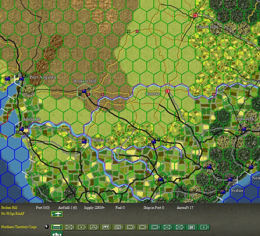Select the oval unit icon containing a cross
This screenshot has height=236, width=260.
pyautogui.click(x=118, y=227)
